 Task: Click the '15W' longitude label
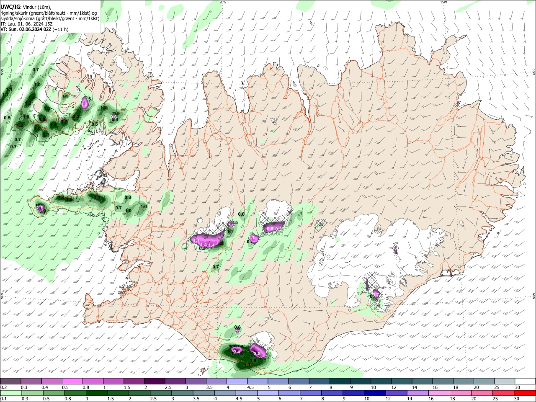point(443,2)
